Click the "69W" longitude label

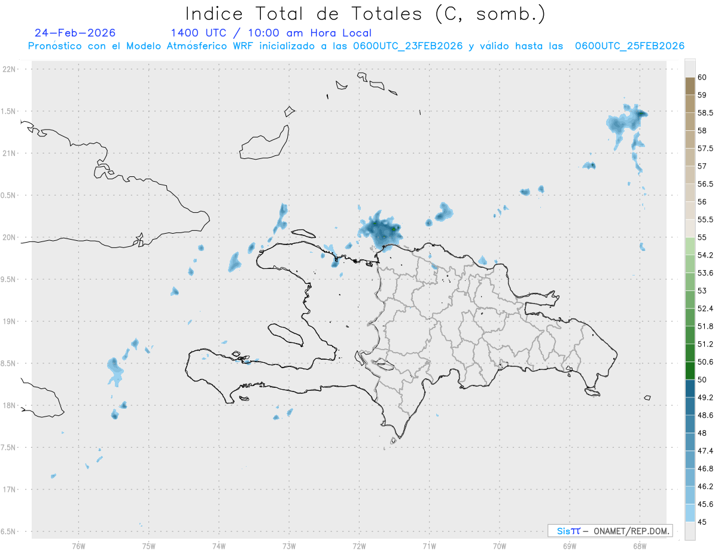pyautogui.click(x=570, y=546)
